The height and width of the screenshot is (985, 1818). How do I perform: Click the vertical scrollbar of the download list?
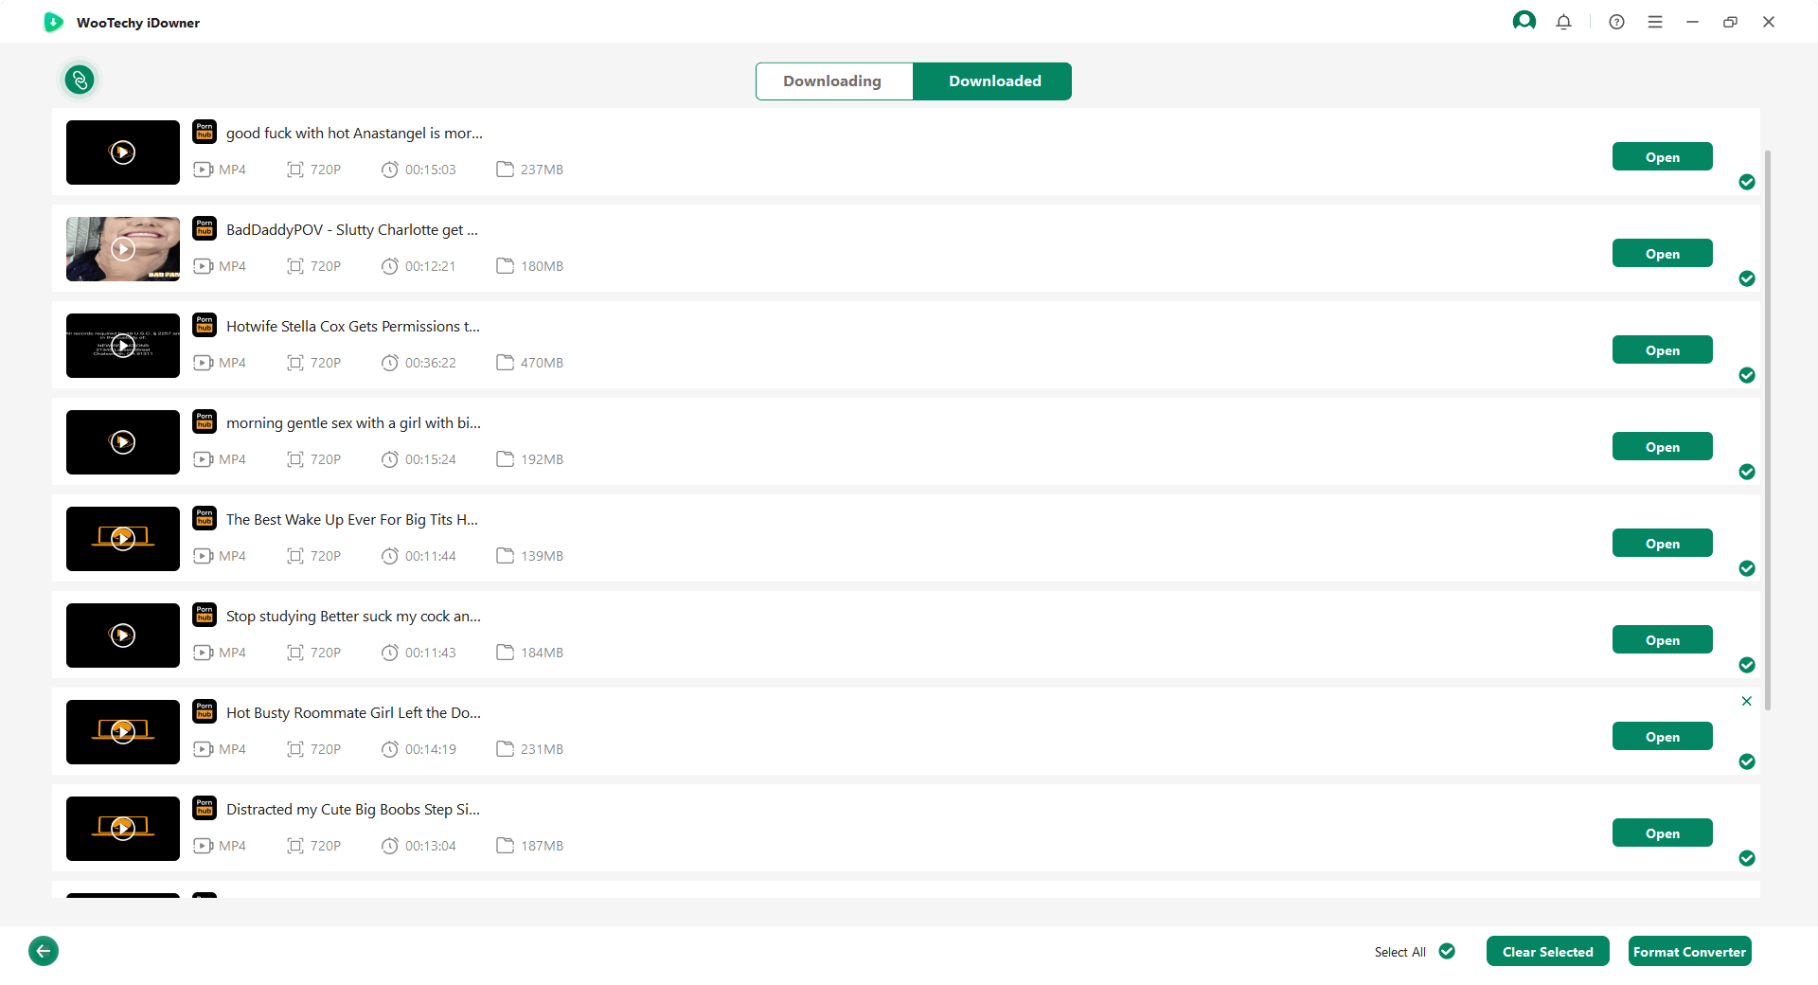[x=1767, y=426]
